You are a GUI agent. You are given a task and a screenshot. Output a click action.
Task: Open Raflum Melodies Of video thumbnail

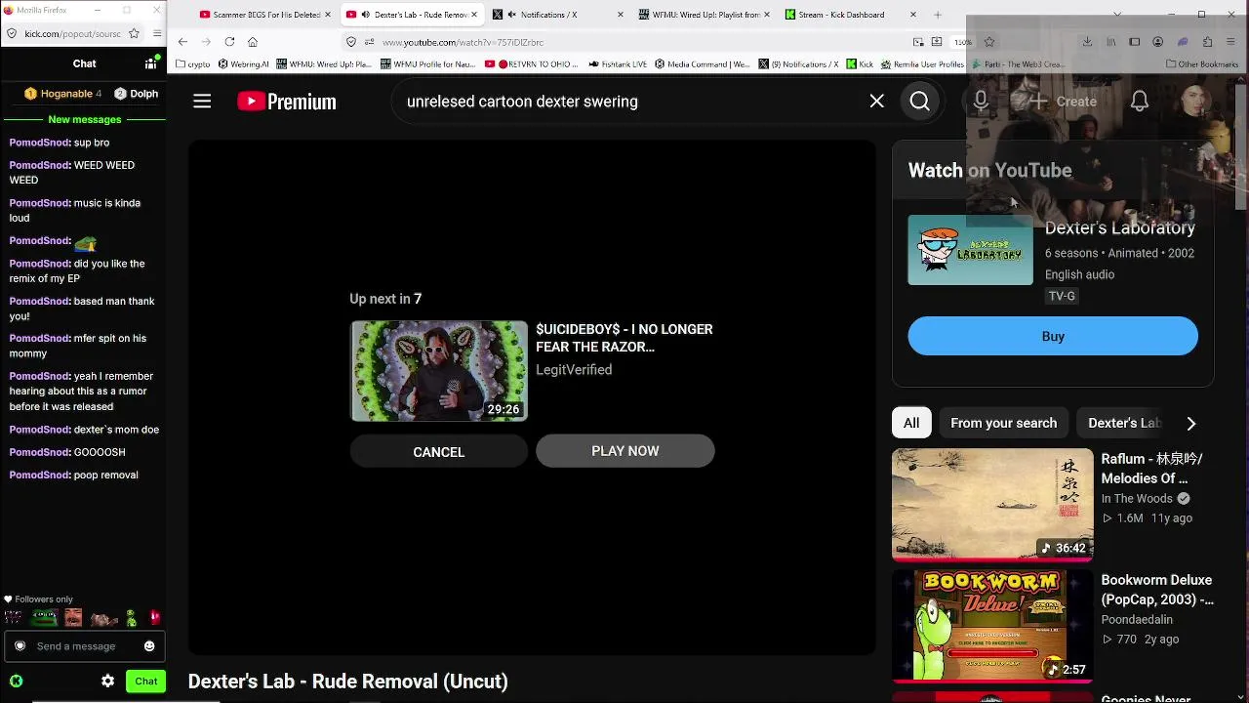point(992,505)
